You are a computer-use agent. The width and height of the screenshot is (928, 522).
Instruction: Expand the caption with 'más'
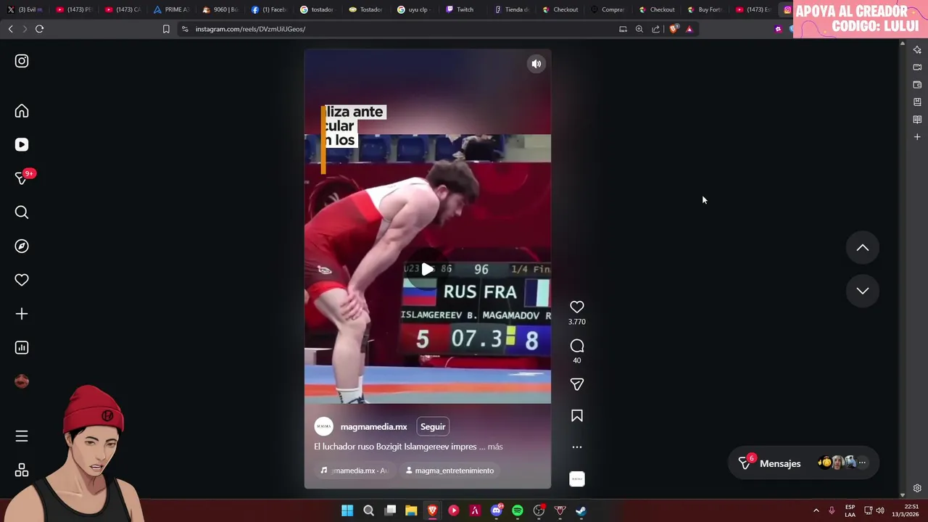495,447
